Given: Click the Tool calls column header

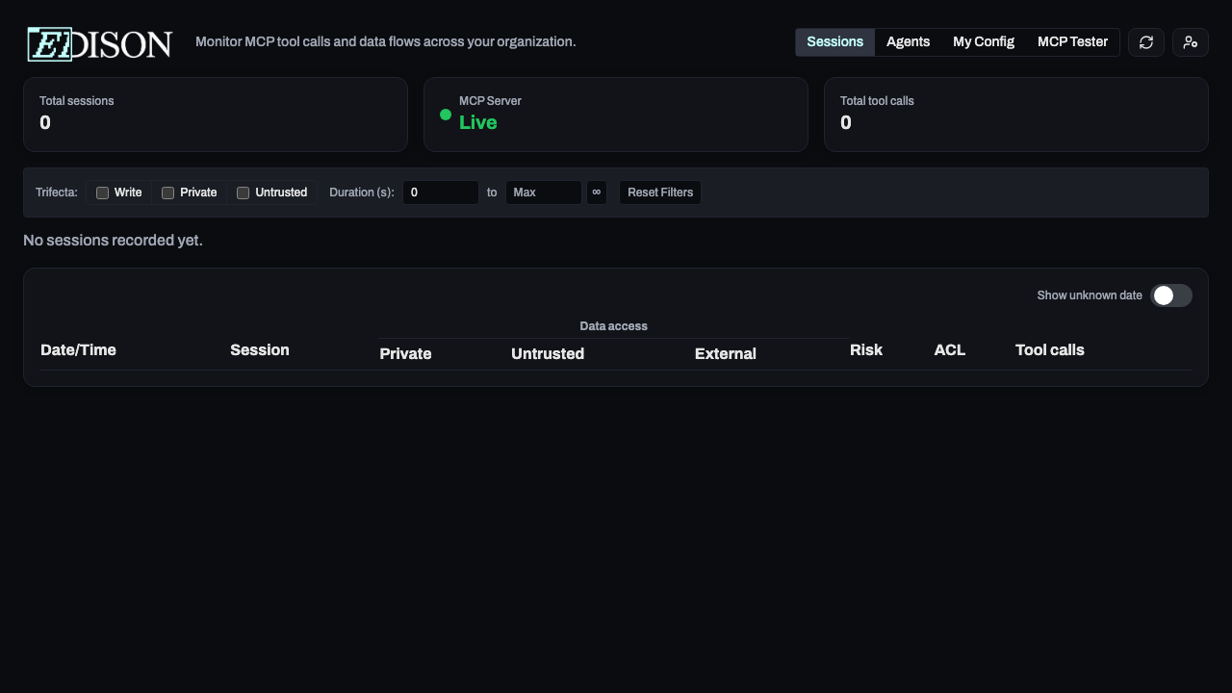Looking at the screenshot, I should tap(1049, 349).
